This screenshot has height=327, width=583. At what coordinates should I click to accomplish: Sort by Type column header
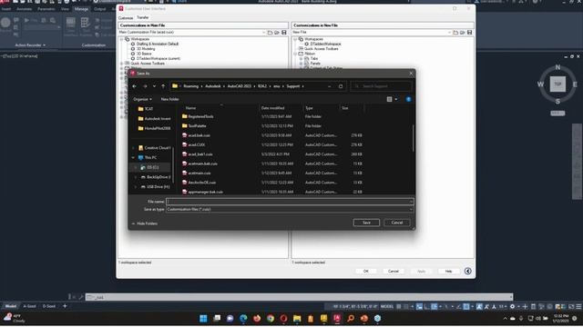tap(309, 108)
